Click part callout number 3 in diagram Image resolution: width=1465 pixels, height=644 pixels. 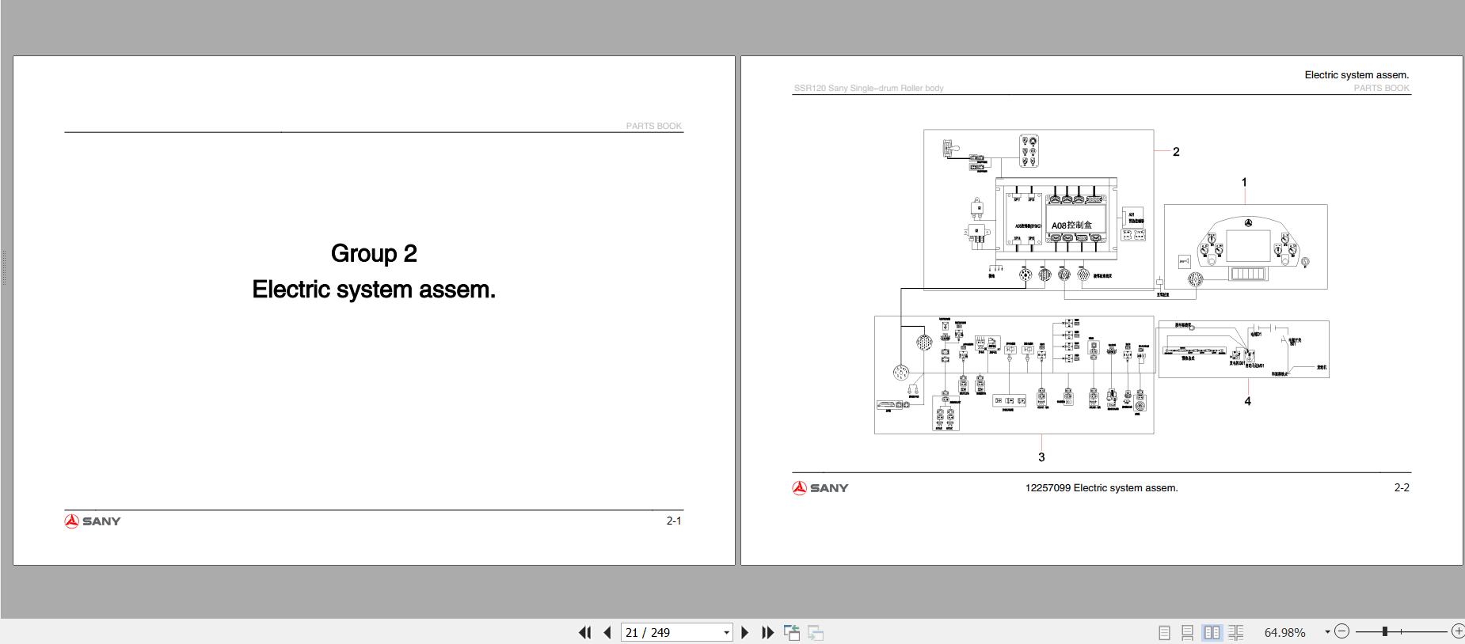[1041, 457]
